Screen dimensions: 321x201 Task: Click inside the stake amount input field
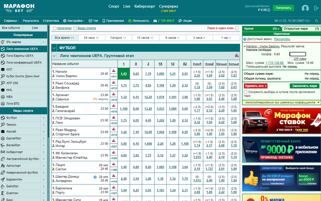click(297, 54)
